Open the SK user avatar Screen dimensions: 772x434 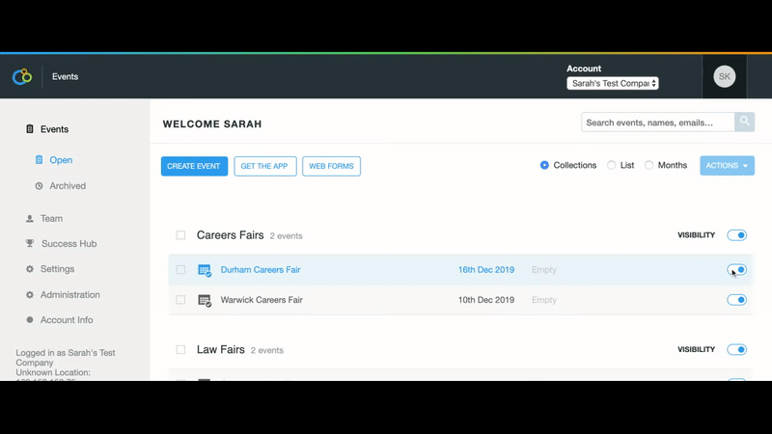point(725,76)
